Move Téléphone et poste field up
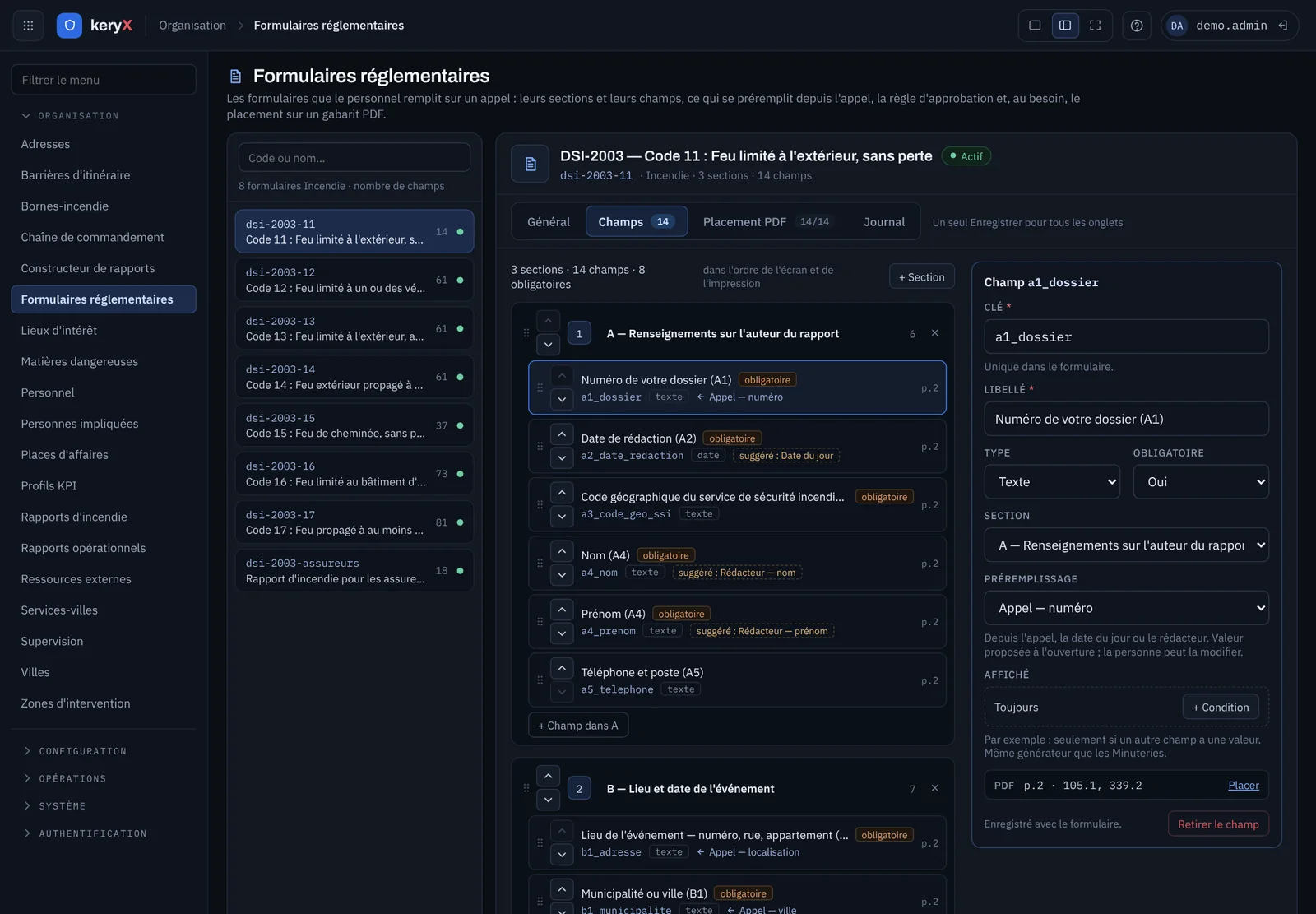Image resolution: width=1316 pixels, height=914 pixels. (562, 668)
